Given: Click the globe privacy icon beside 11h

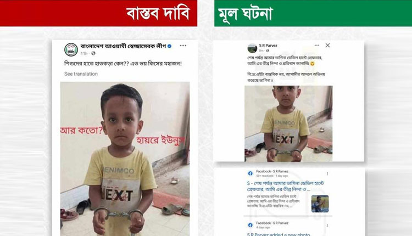Looking at the screenshot, I should pyautogui.click(x=93, y=53).
